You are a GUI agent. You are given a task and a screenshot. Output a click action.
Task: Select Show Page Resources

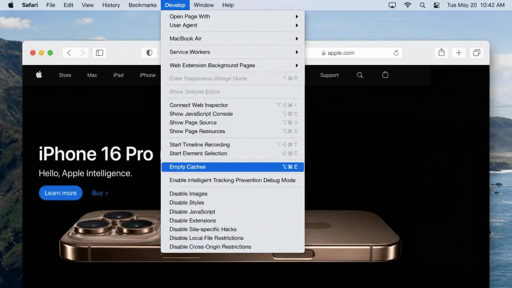click(233, 131)
